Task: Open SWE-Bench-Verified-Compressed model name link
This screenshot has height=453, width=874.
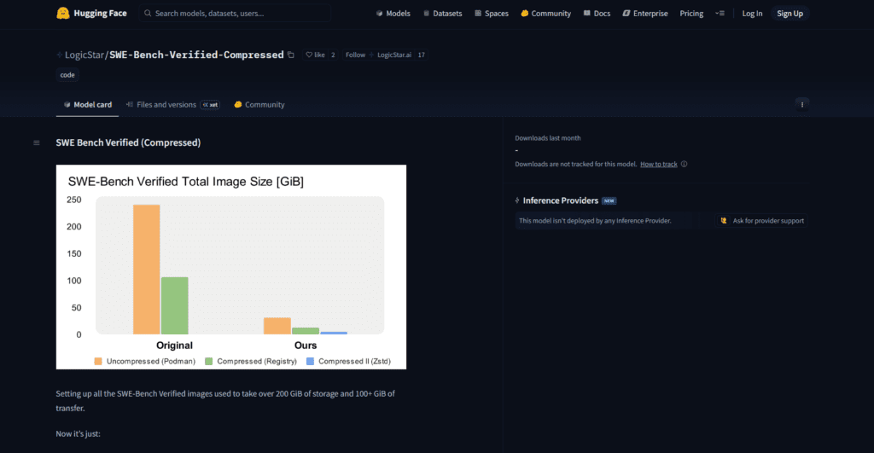Action: tap(196, 55)
